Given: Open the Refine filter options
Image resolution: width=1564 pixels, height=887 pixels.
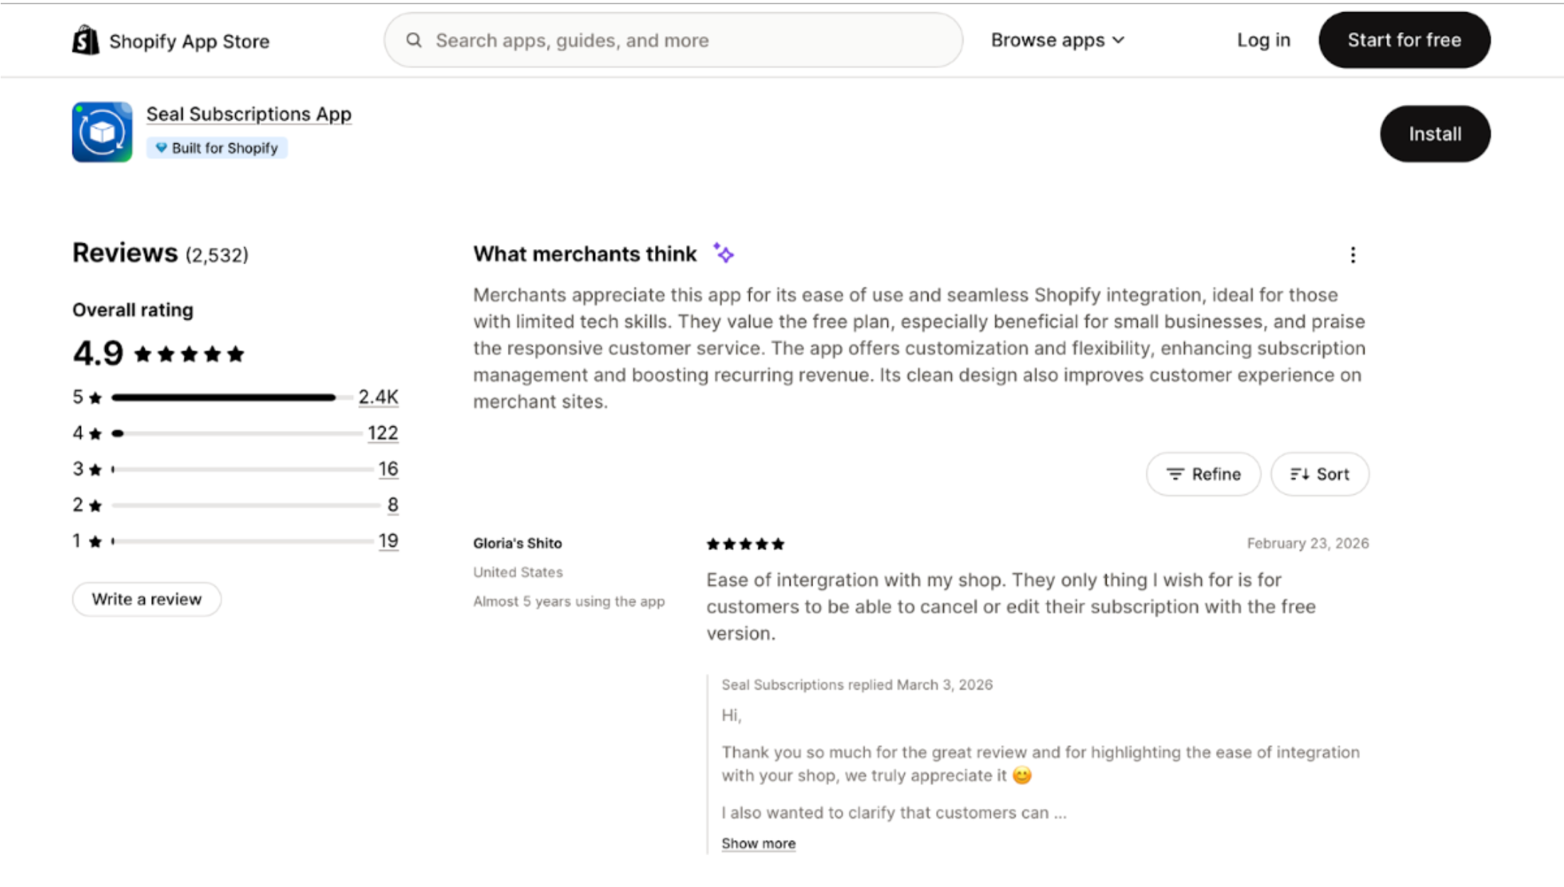Looking at the screenshot, I should [1203, 474].
